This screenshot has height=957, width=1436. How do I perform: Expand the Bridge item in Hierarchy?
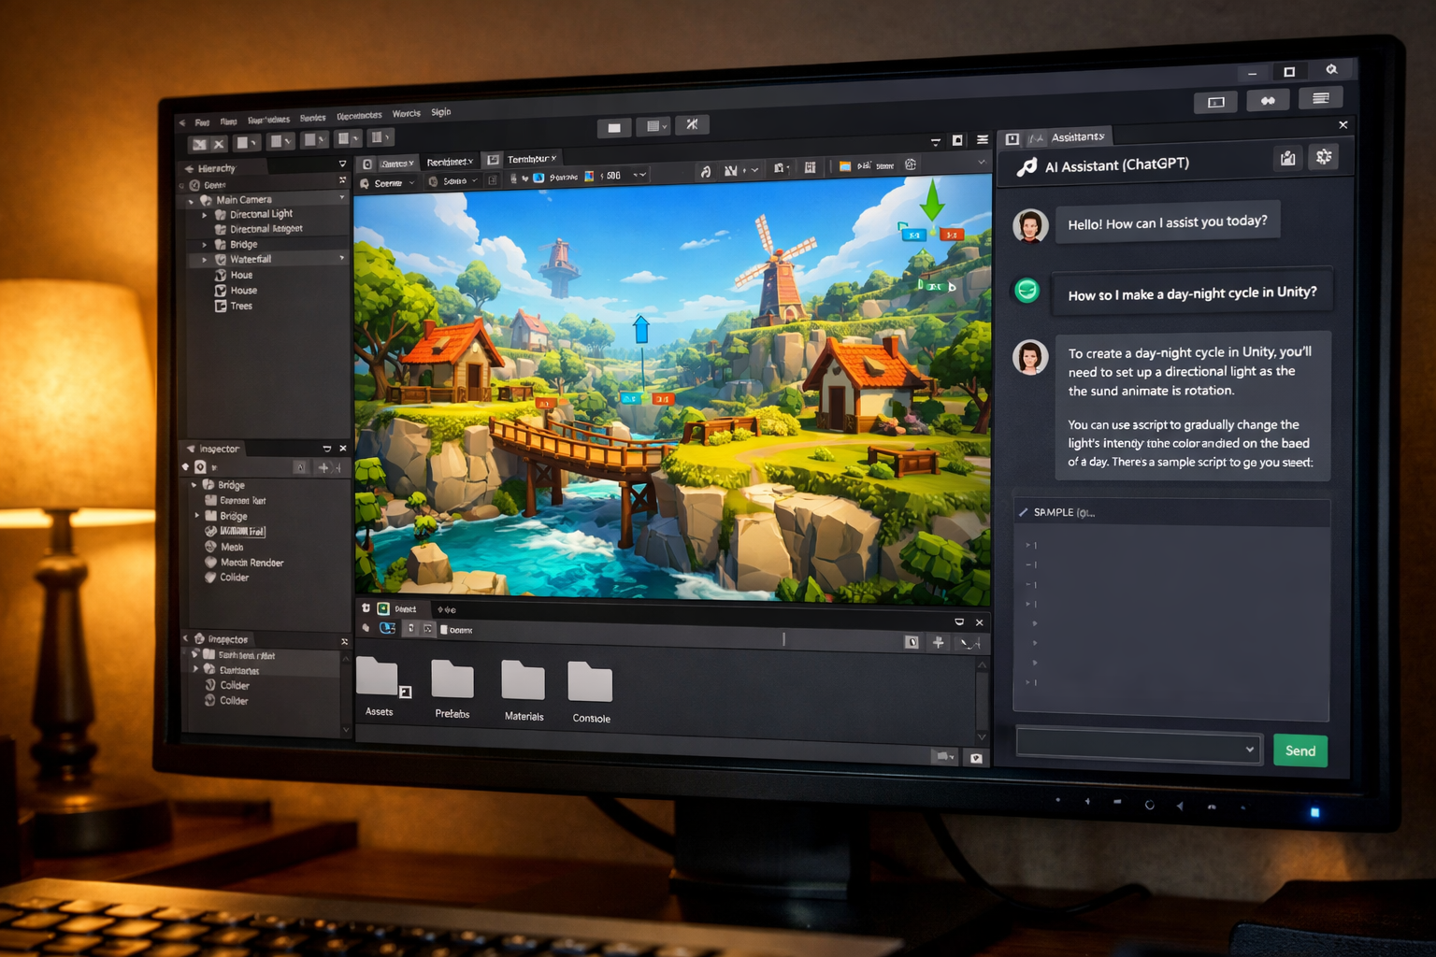(206, 245)
